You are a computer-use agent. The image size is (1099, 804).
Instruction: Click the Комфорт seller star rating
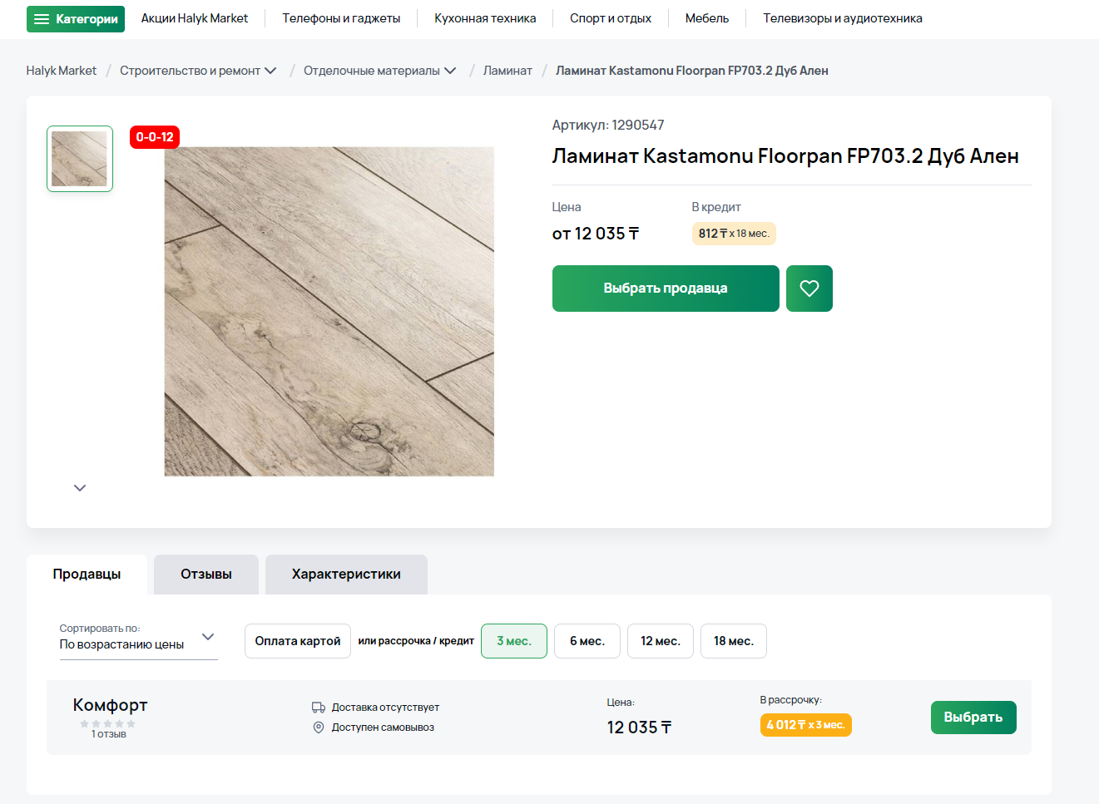point(108,723)
